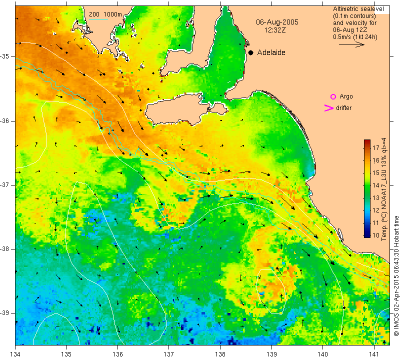This screenshot has height=360, width=400.
Task: Click the Adelaide label
Action: 271,52
